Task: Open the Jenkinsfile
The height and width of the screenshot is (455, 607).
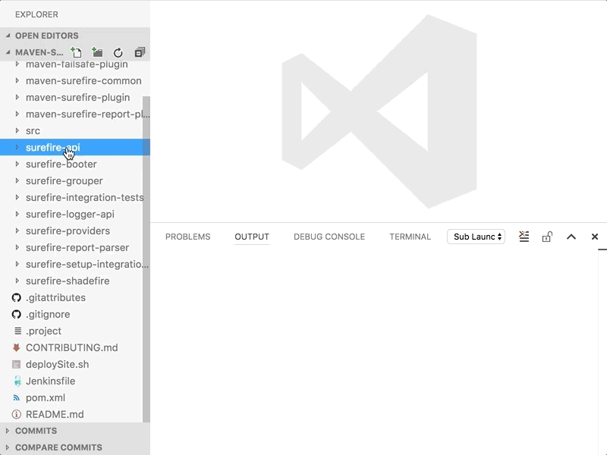Action: (50, 381)
